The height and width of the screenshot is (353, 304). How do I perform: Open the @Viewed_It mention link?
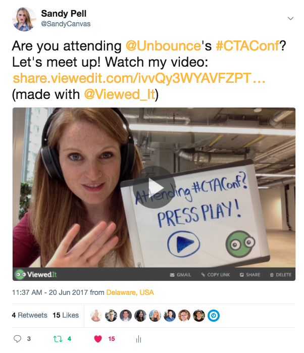(x=120, y=94)
